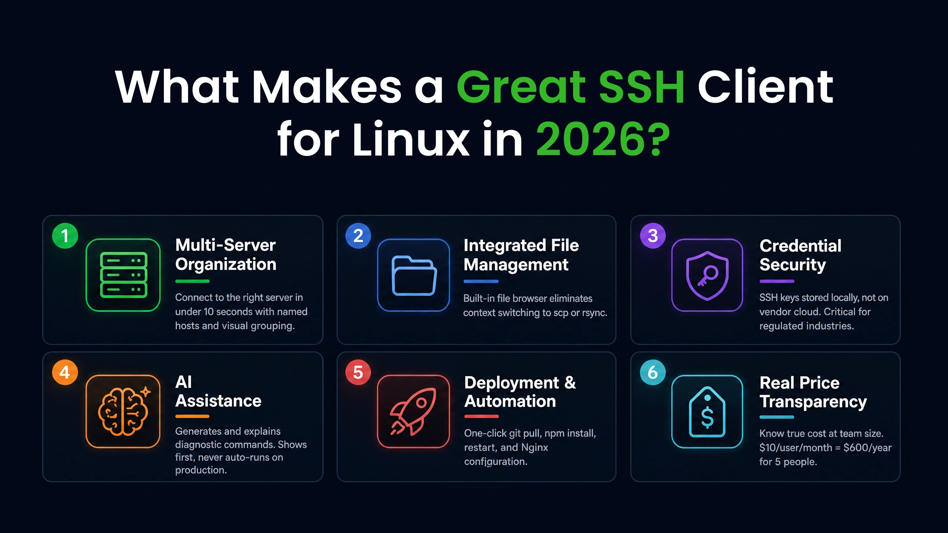Click the purple number 3 badge
Screen dimensions: 948x533
[x=653, y=236]
